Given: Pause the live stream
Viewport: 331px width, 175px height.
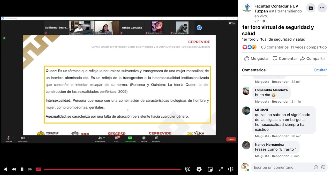Looking at the screenshot, I should click(22, 169).
